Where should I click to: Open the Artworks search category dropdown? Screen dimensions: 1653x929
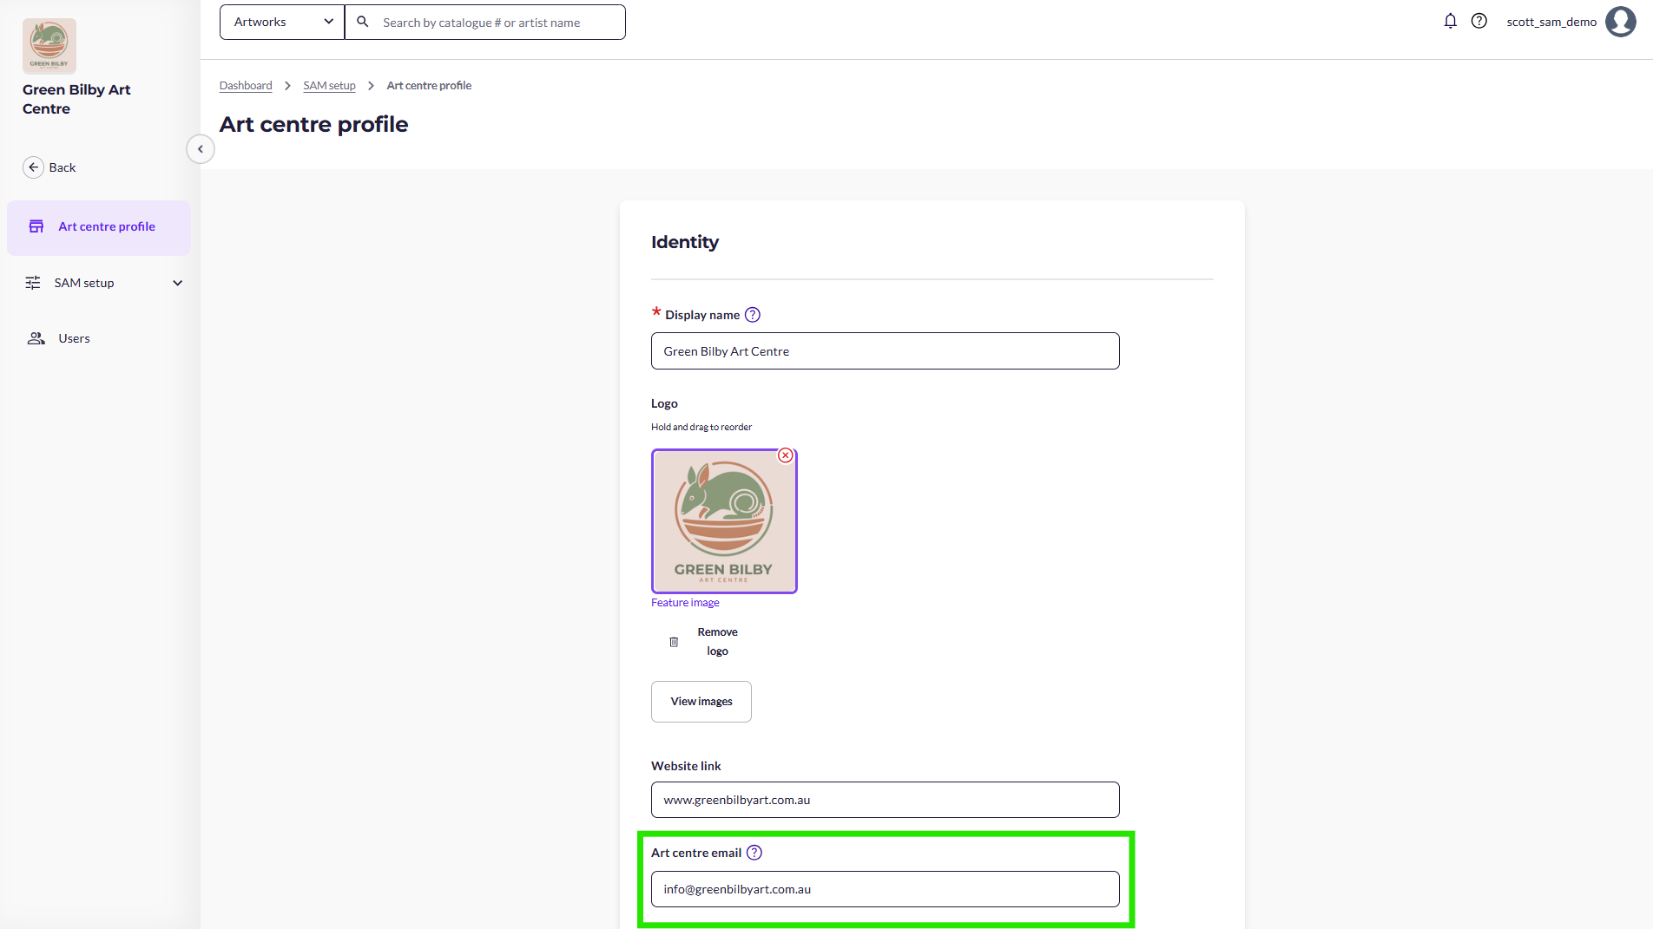tap(282, 23)
